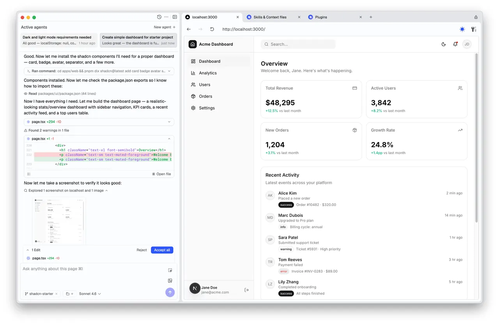Viewport: 499px width, 325px height.
Task: Collapse the 1 Edit section
Action: 28,250
